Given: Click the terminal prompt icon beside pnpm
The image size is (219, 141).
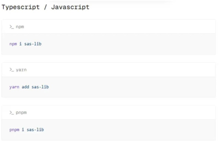Looking at the screenshot, I should [12, 112].
